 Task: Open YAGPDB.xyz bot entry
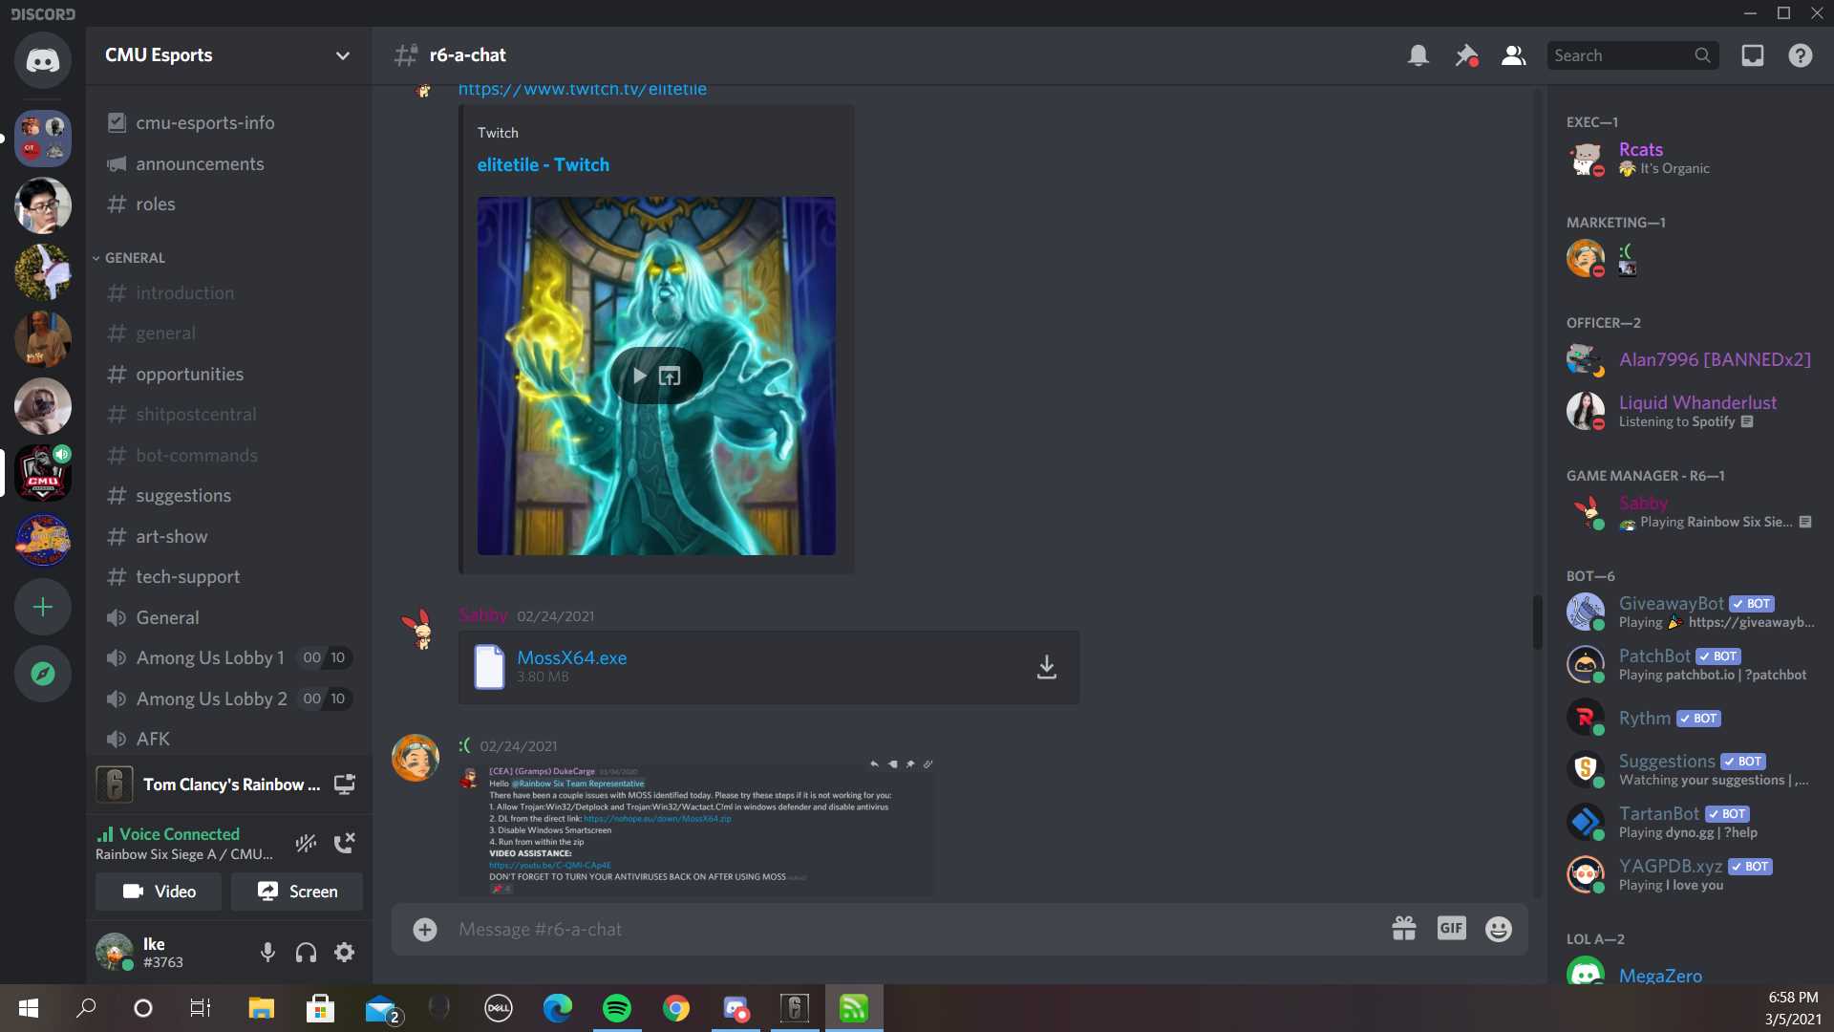pos(1690,874)
